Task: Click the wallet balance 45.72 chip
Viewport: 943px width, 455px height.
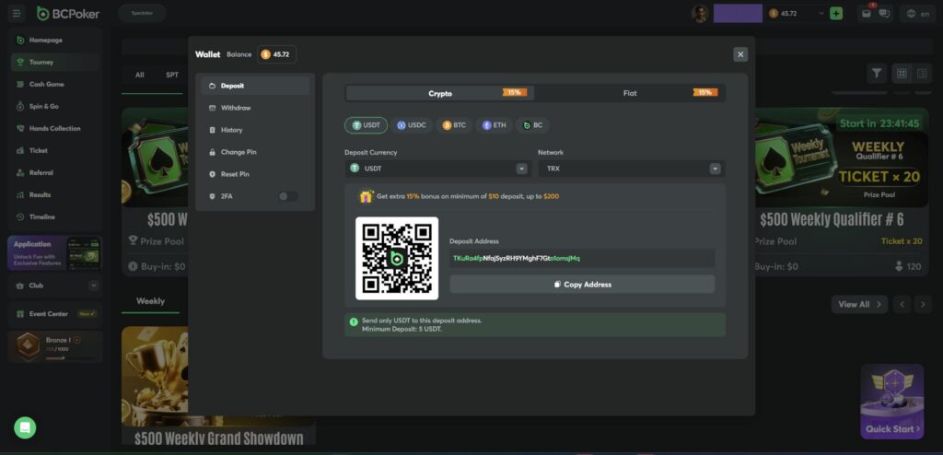Action: (276, 54)
